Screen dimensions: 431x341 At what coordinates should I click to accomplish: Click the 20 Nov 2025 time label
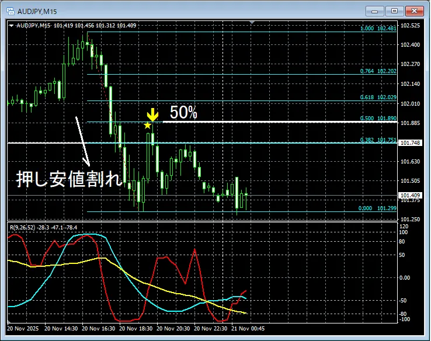click(23, 329)
